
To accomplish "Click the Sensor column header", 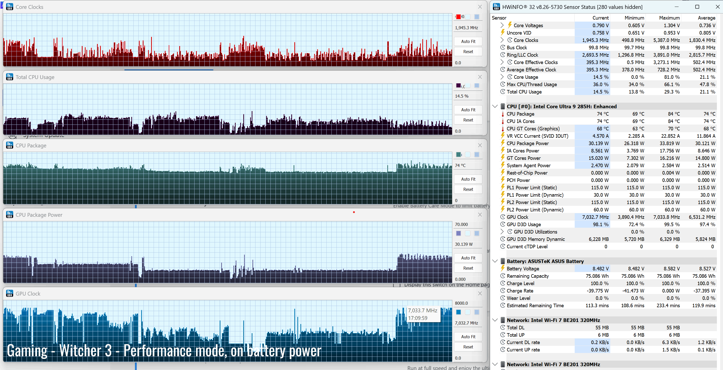I will pos(533,18).
